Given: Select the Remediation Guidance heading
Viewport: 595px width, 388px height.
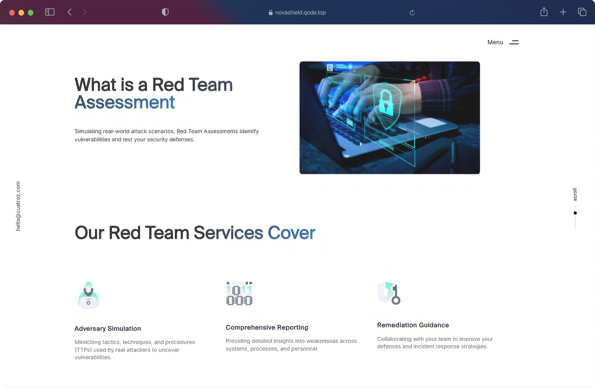Looking at the screenshot, I should [413, 325].
